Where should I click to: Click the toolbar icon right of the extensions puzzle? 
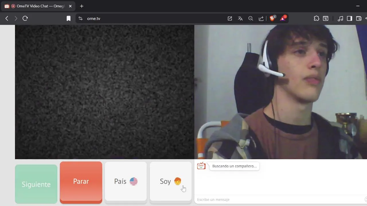pyautogui.click(x=326, y=18)
